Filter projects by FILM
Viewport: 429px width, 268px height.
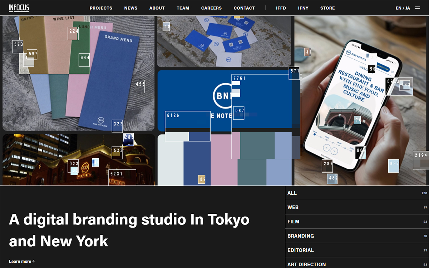293,222
